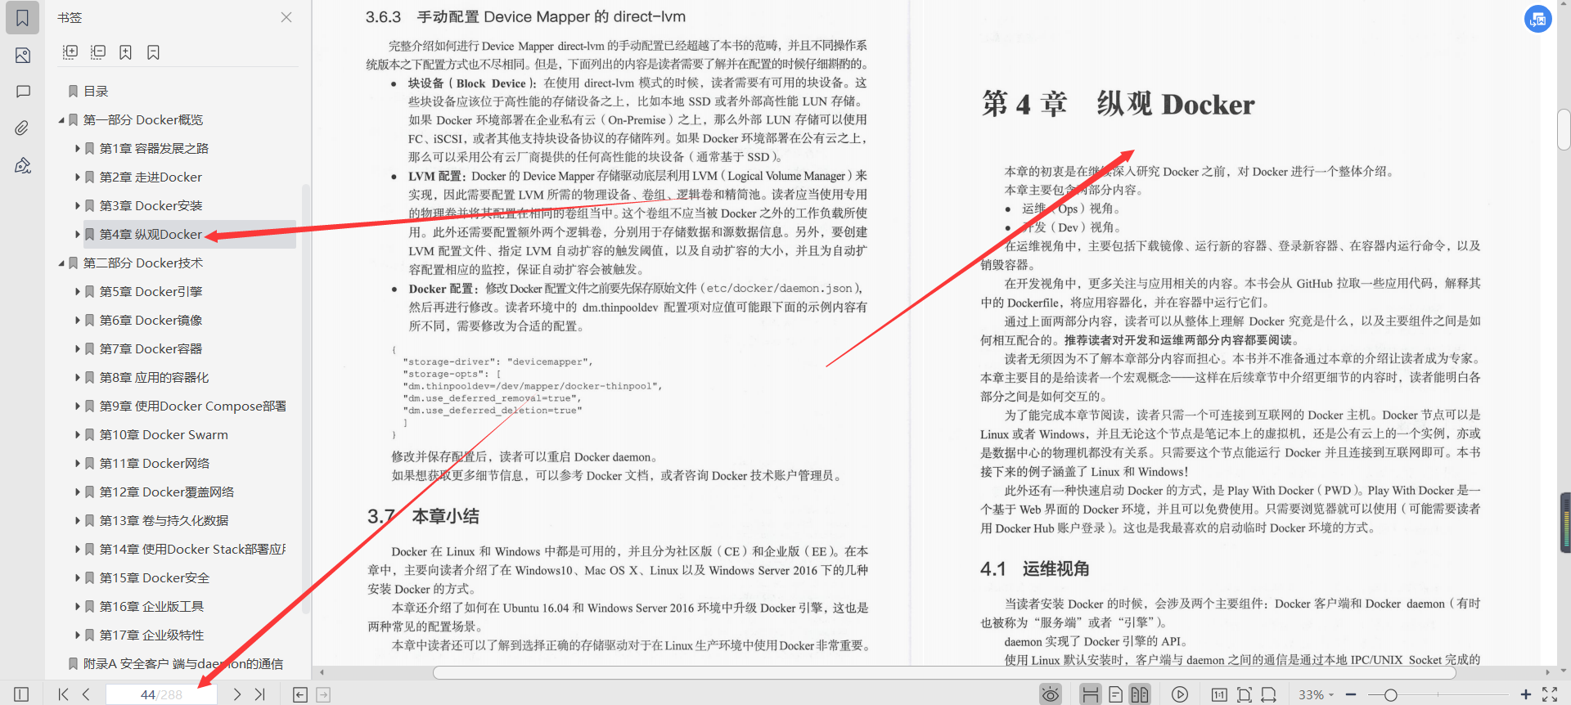Jump to the last page
This screenshot has width=1571, height=705.
(x=260, y=694)
